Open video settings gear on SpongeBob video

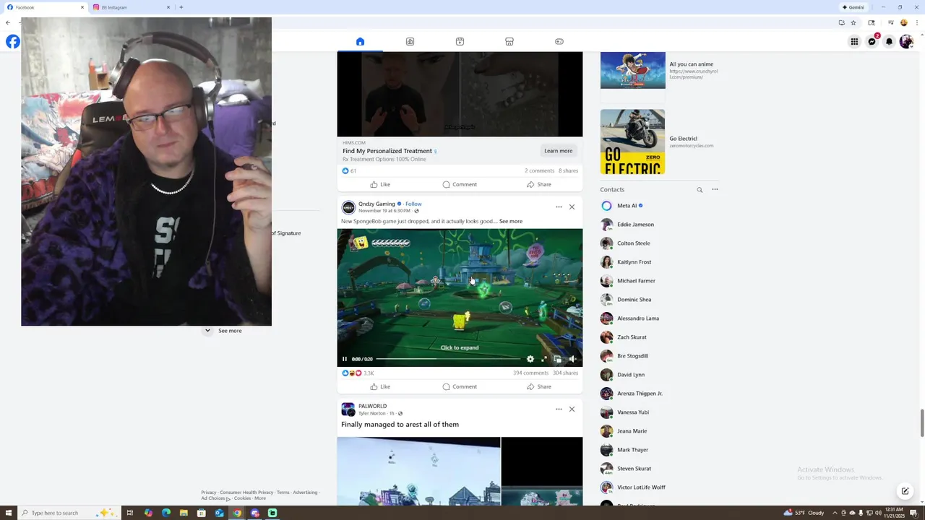[530, 359]
